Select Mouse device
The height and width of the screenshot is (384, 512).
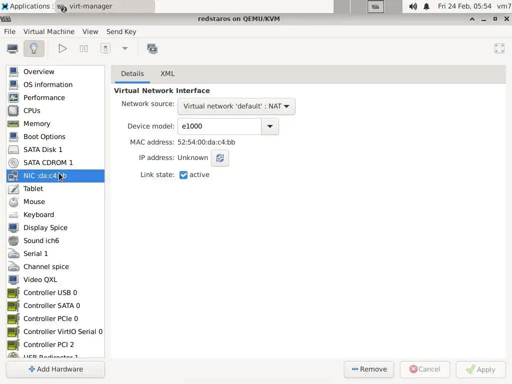(55, 201)
